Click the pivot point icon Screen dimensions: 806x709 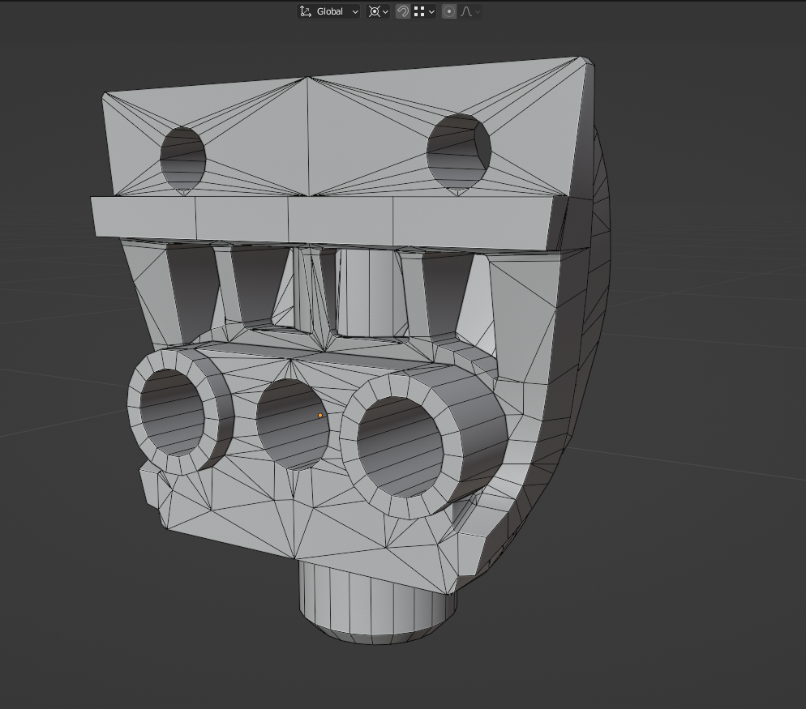[x=375, y=11]
